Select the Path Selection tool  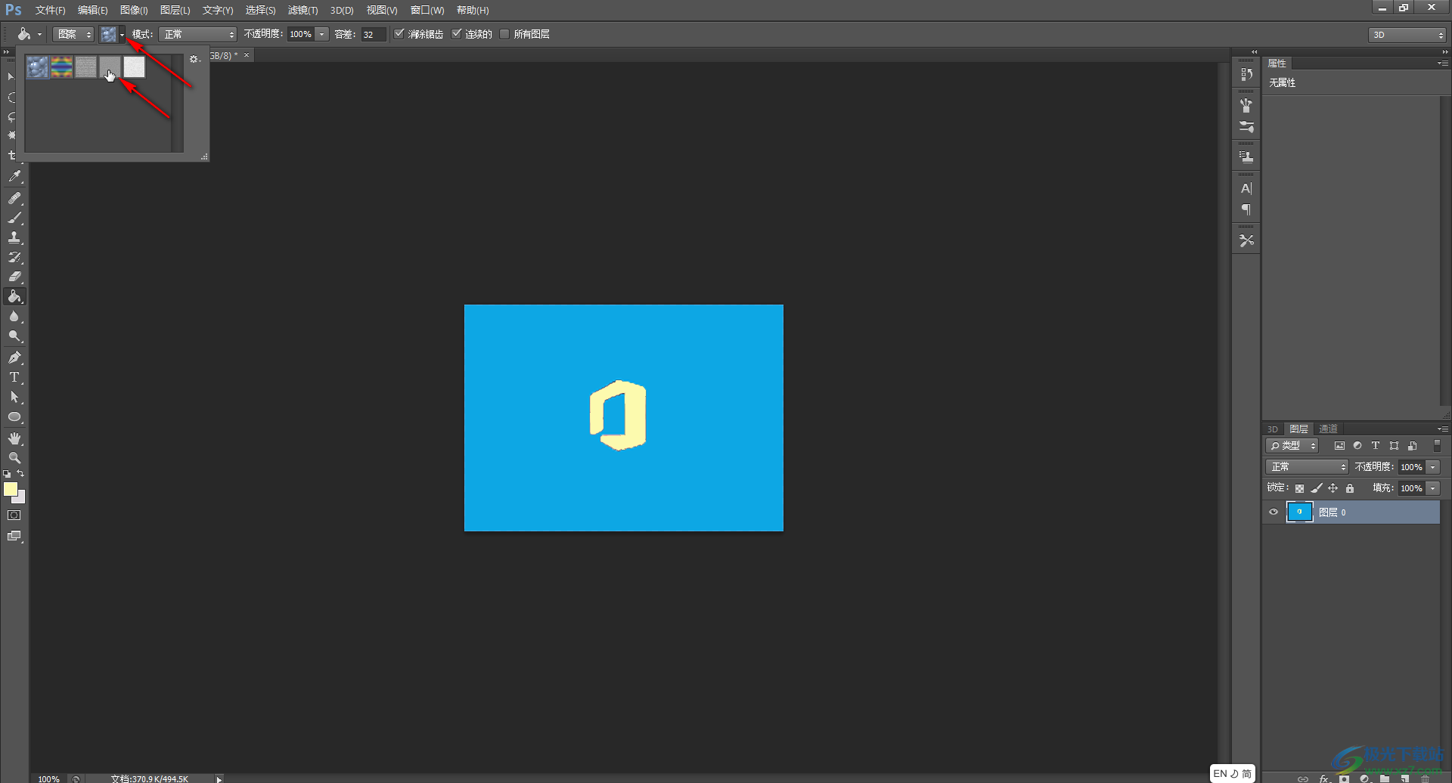click(x=14, y=397)
